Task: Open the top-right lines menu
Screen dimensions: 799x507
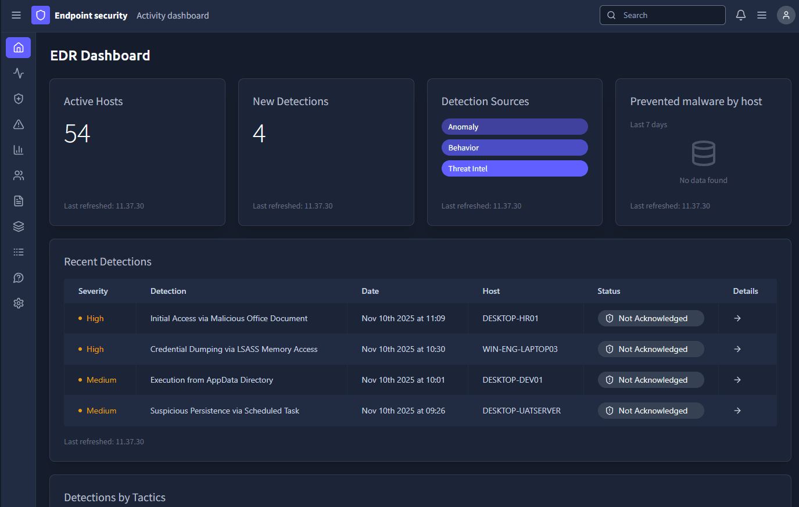Action: click(761, 15)
